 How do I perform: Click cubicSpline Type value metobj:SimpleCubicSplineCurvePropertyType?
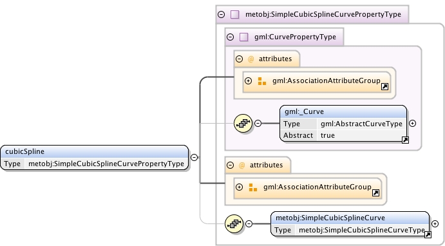click(106, 164)
